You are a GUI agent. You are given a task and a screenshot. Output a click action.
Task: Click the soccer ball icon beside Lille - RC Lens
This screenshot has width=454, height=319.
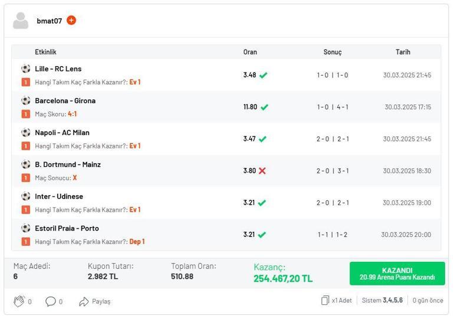click(26, 69)
